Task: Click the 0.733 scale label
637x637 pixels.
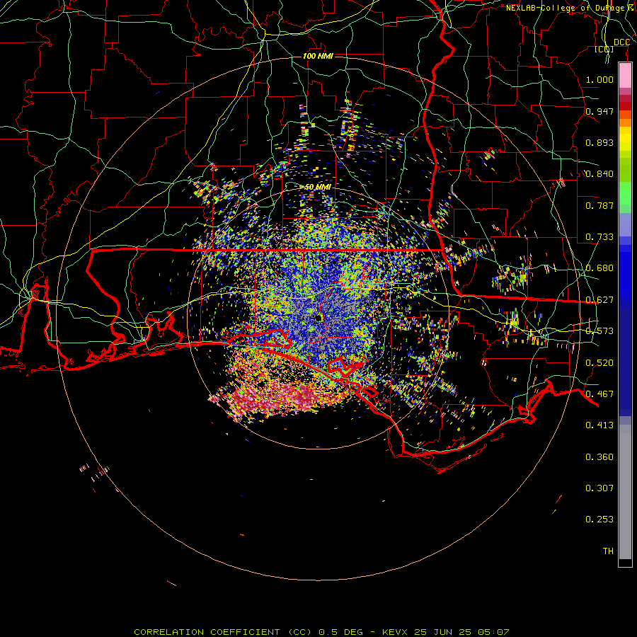Action: (599, 237)
